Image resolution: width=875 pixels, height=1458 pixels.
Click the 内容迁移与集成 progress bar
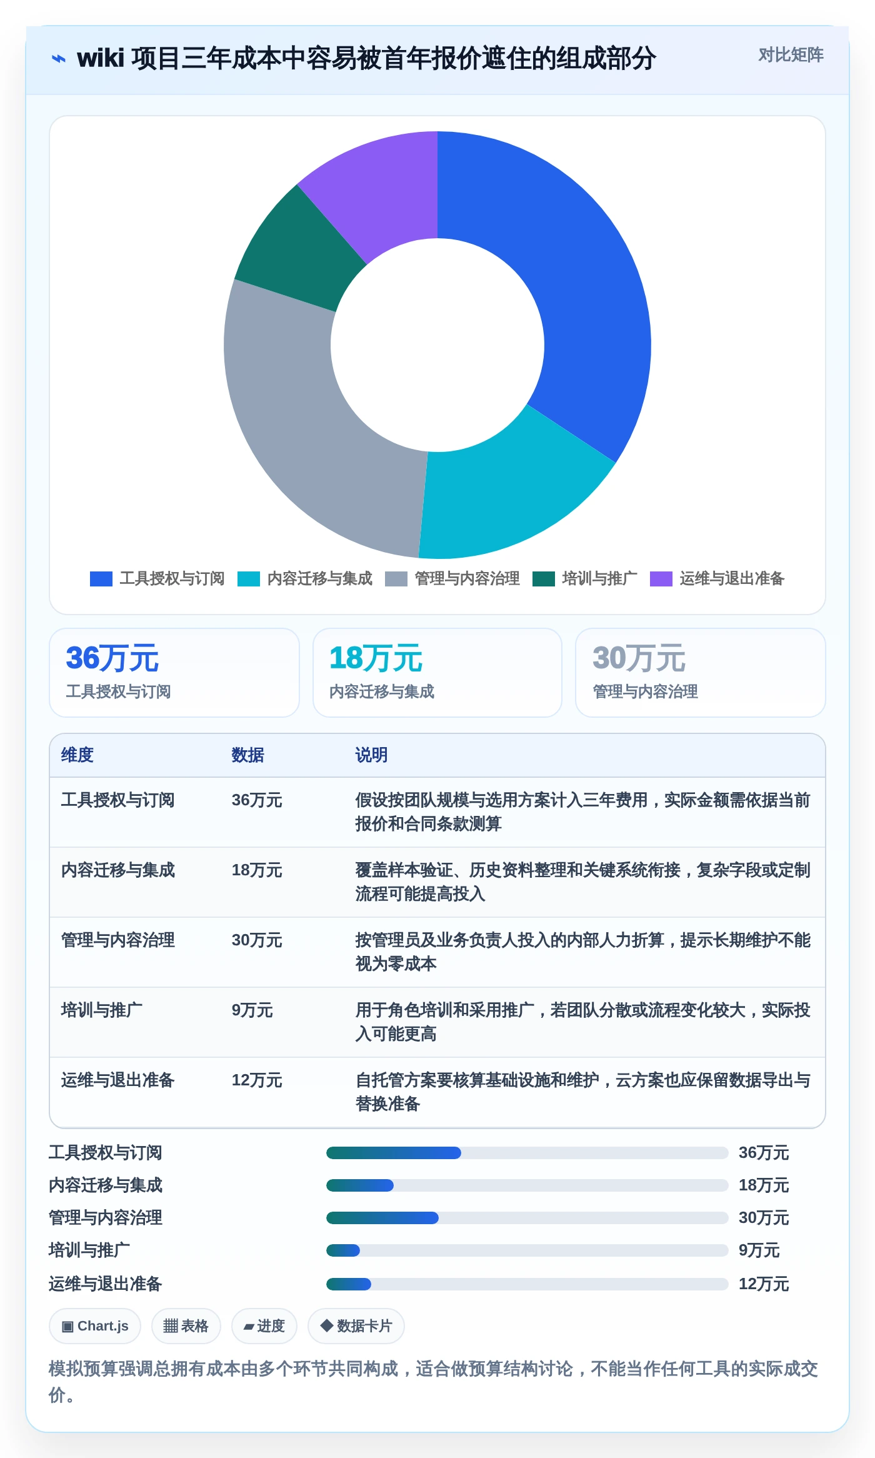click(527, 1185)
